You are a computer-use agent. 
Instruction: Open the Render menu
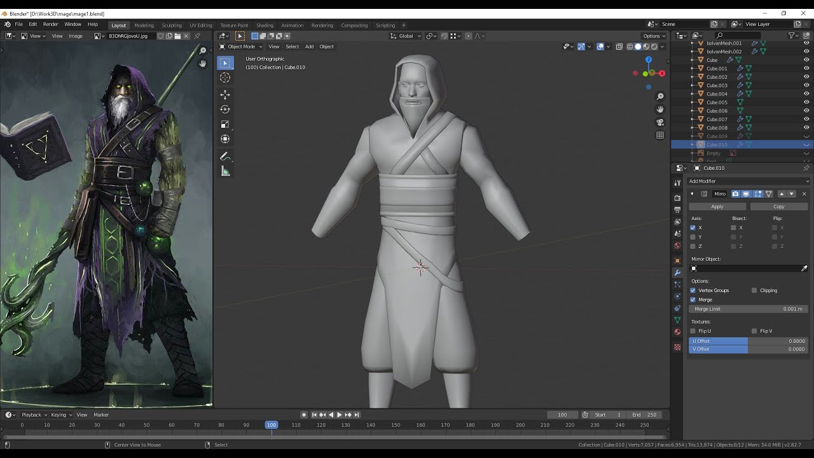tap(50, 24)
